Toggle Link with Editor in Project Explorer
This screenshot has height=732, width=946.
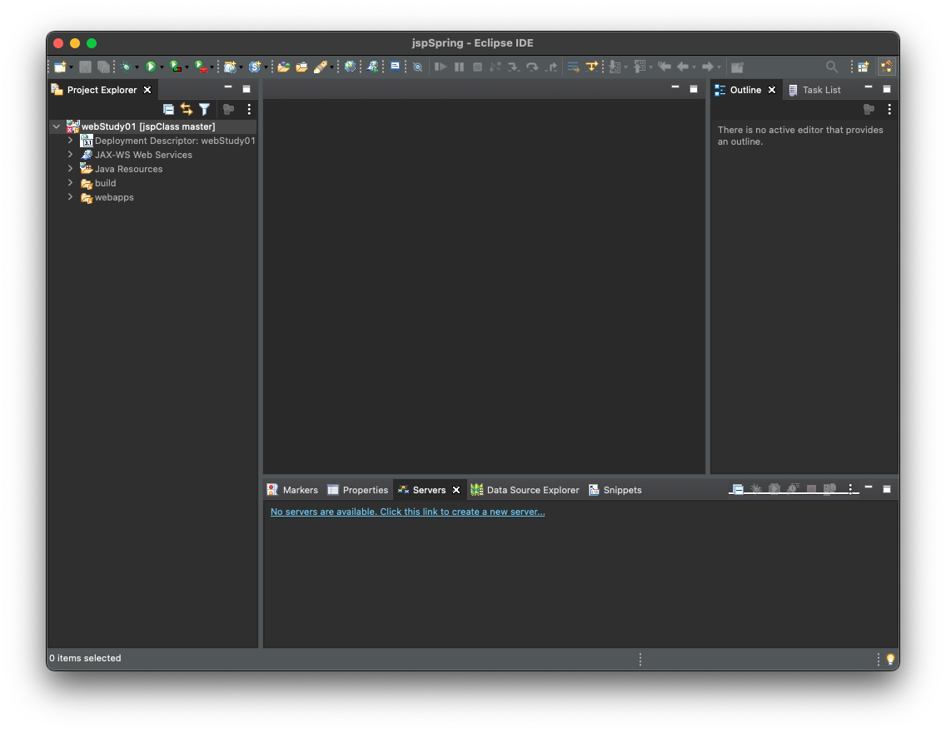[187, 109]
